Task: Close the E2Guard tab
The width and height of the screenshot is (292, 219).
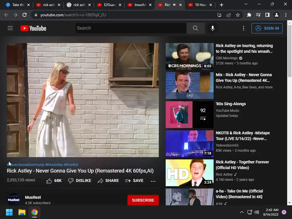Action: (x=120, y=5)
